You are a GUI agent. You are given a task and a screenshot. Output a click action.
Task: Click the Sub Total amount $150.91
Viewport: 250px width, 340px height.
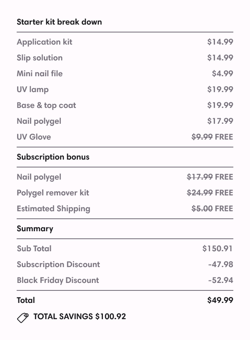tap(217, 249)
